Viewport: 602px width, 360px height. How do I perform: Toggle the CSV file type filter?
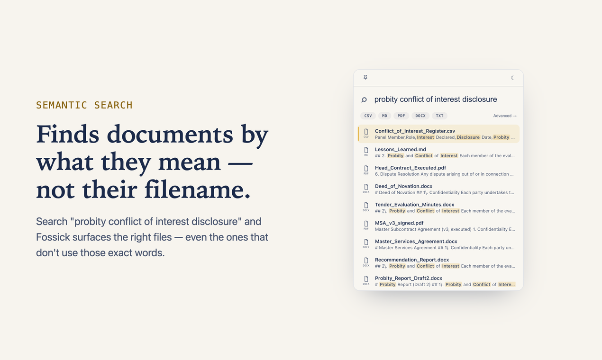pyautogui.click(x=368, y=116)
